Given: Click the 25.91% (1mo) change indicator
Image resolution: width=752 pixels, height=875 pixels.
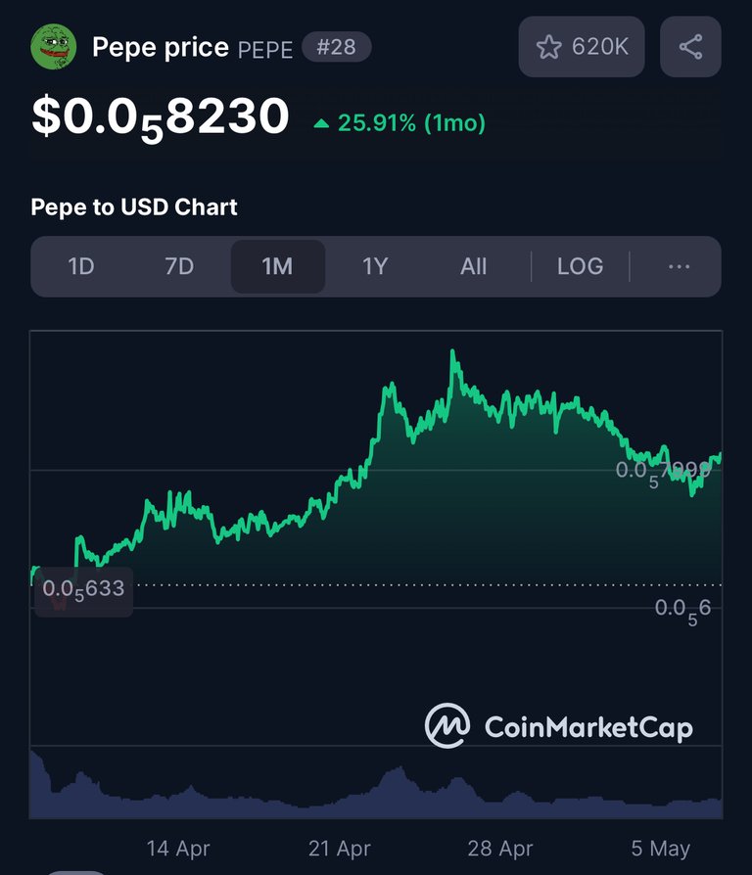Looking at the screenshot, I should click(399, 123).
